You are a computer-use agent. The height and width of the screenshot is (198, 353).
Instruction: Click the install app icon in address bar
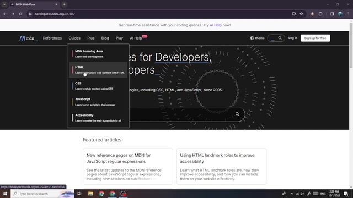(x=294, y=14)
